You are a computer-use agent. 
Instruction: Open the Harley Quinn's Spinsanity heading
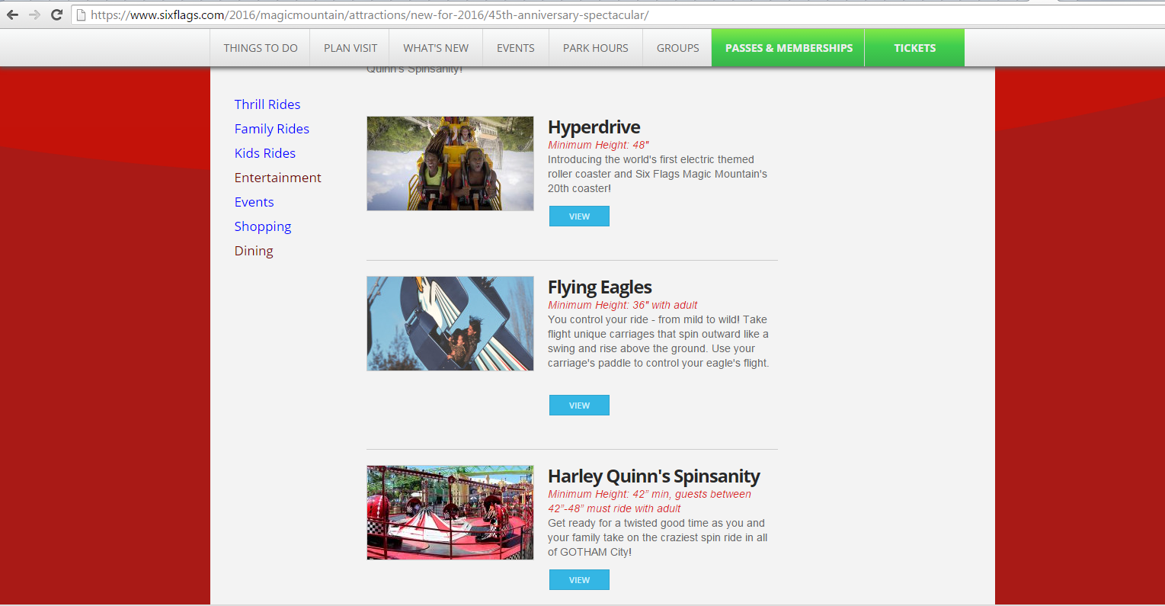click(654, 476)
